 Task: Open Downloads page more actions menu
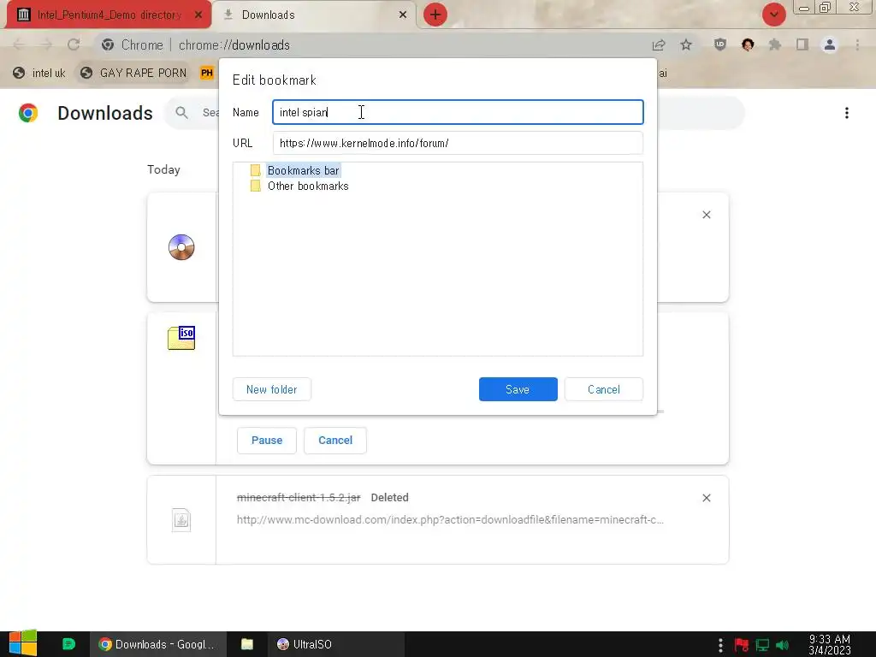tap(847, 114)
